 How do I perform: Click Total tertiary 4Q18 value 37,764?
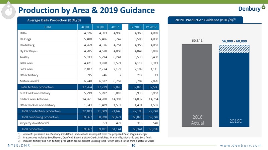(x=87, y=87)
